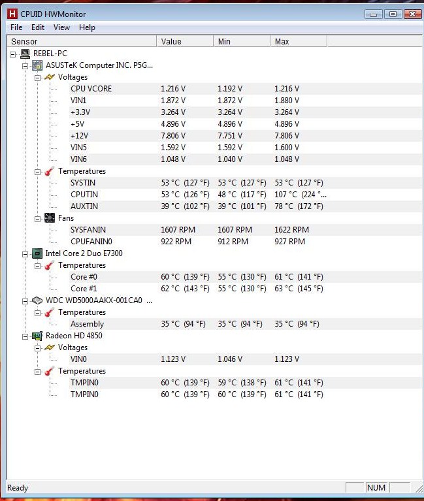Click the WDC hard drive icon
Screen dimensions: 424x501
pos(37,300)
